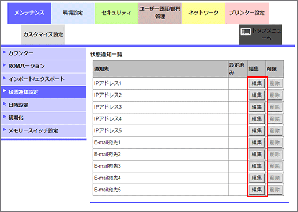Click 削除 for E-mail宛先4
Viewport: 298px width, 212px height.
[275, 178]
